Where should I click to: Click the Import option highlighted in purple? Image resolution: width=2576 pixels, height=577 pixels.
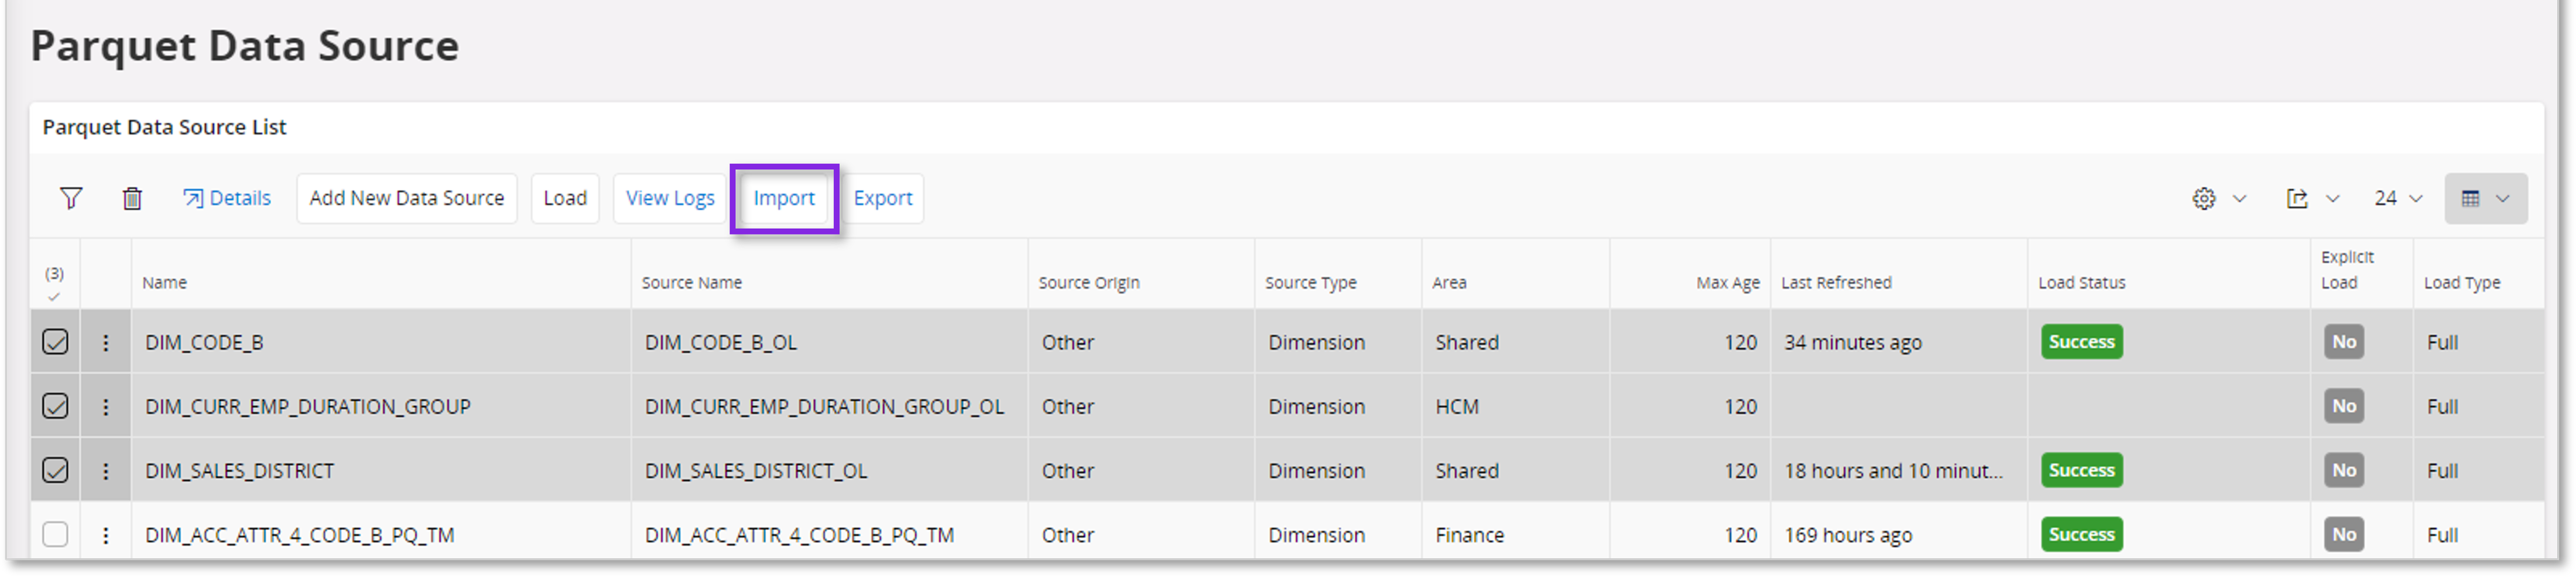tap(783, 198)
